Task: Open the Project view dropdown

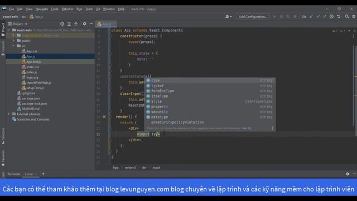Action: pyautogui.click(x=18, y=24)
